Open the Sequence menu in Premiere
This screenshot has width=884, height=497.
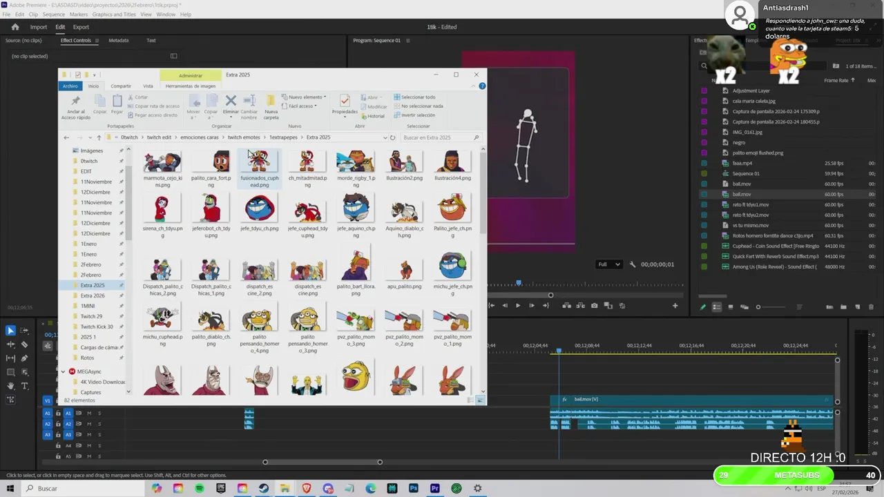point(53,14)
